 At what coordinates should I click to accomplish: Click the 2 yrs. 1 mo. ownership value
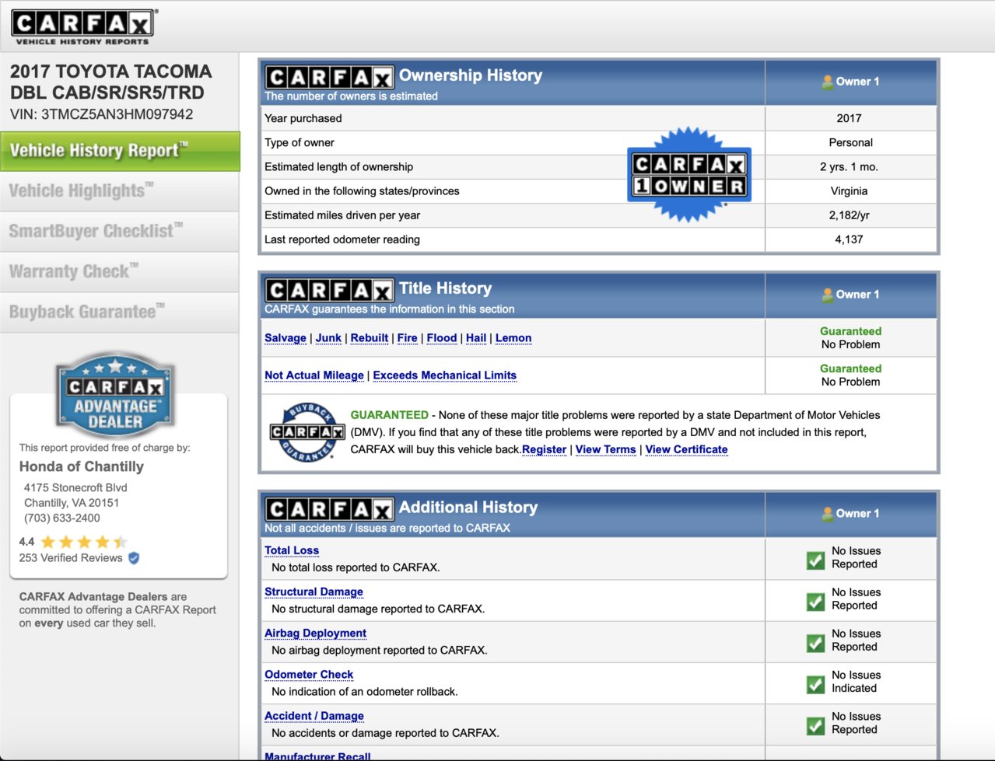tap(849, 167)
